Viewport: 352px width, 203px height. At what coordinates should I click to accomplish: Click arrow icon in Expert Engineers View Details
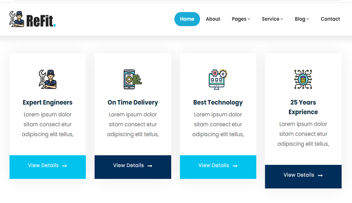(x=65, y=166)
